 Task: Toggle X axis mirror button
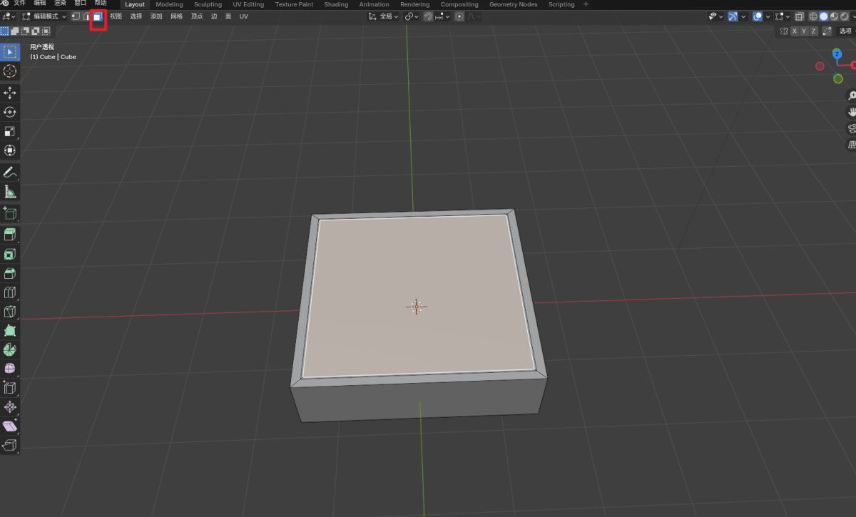(794, 31)
